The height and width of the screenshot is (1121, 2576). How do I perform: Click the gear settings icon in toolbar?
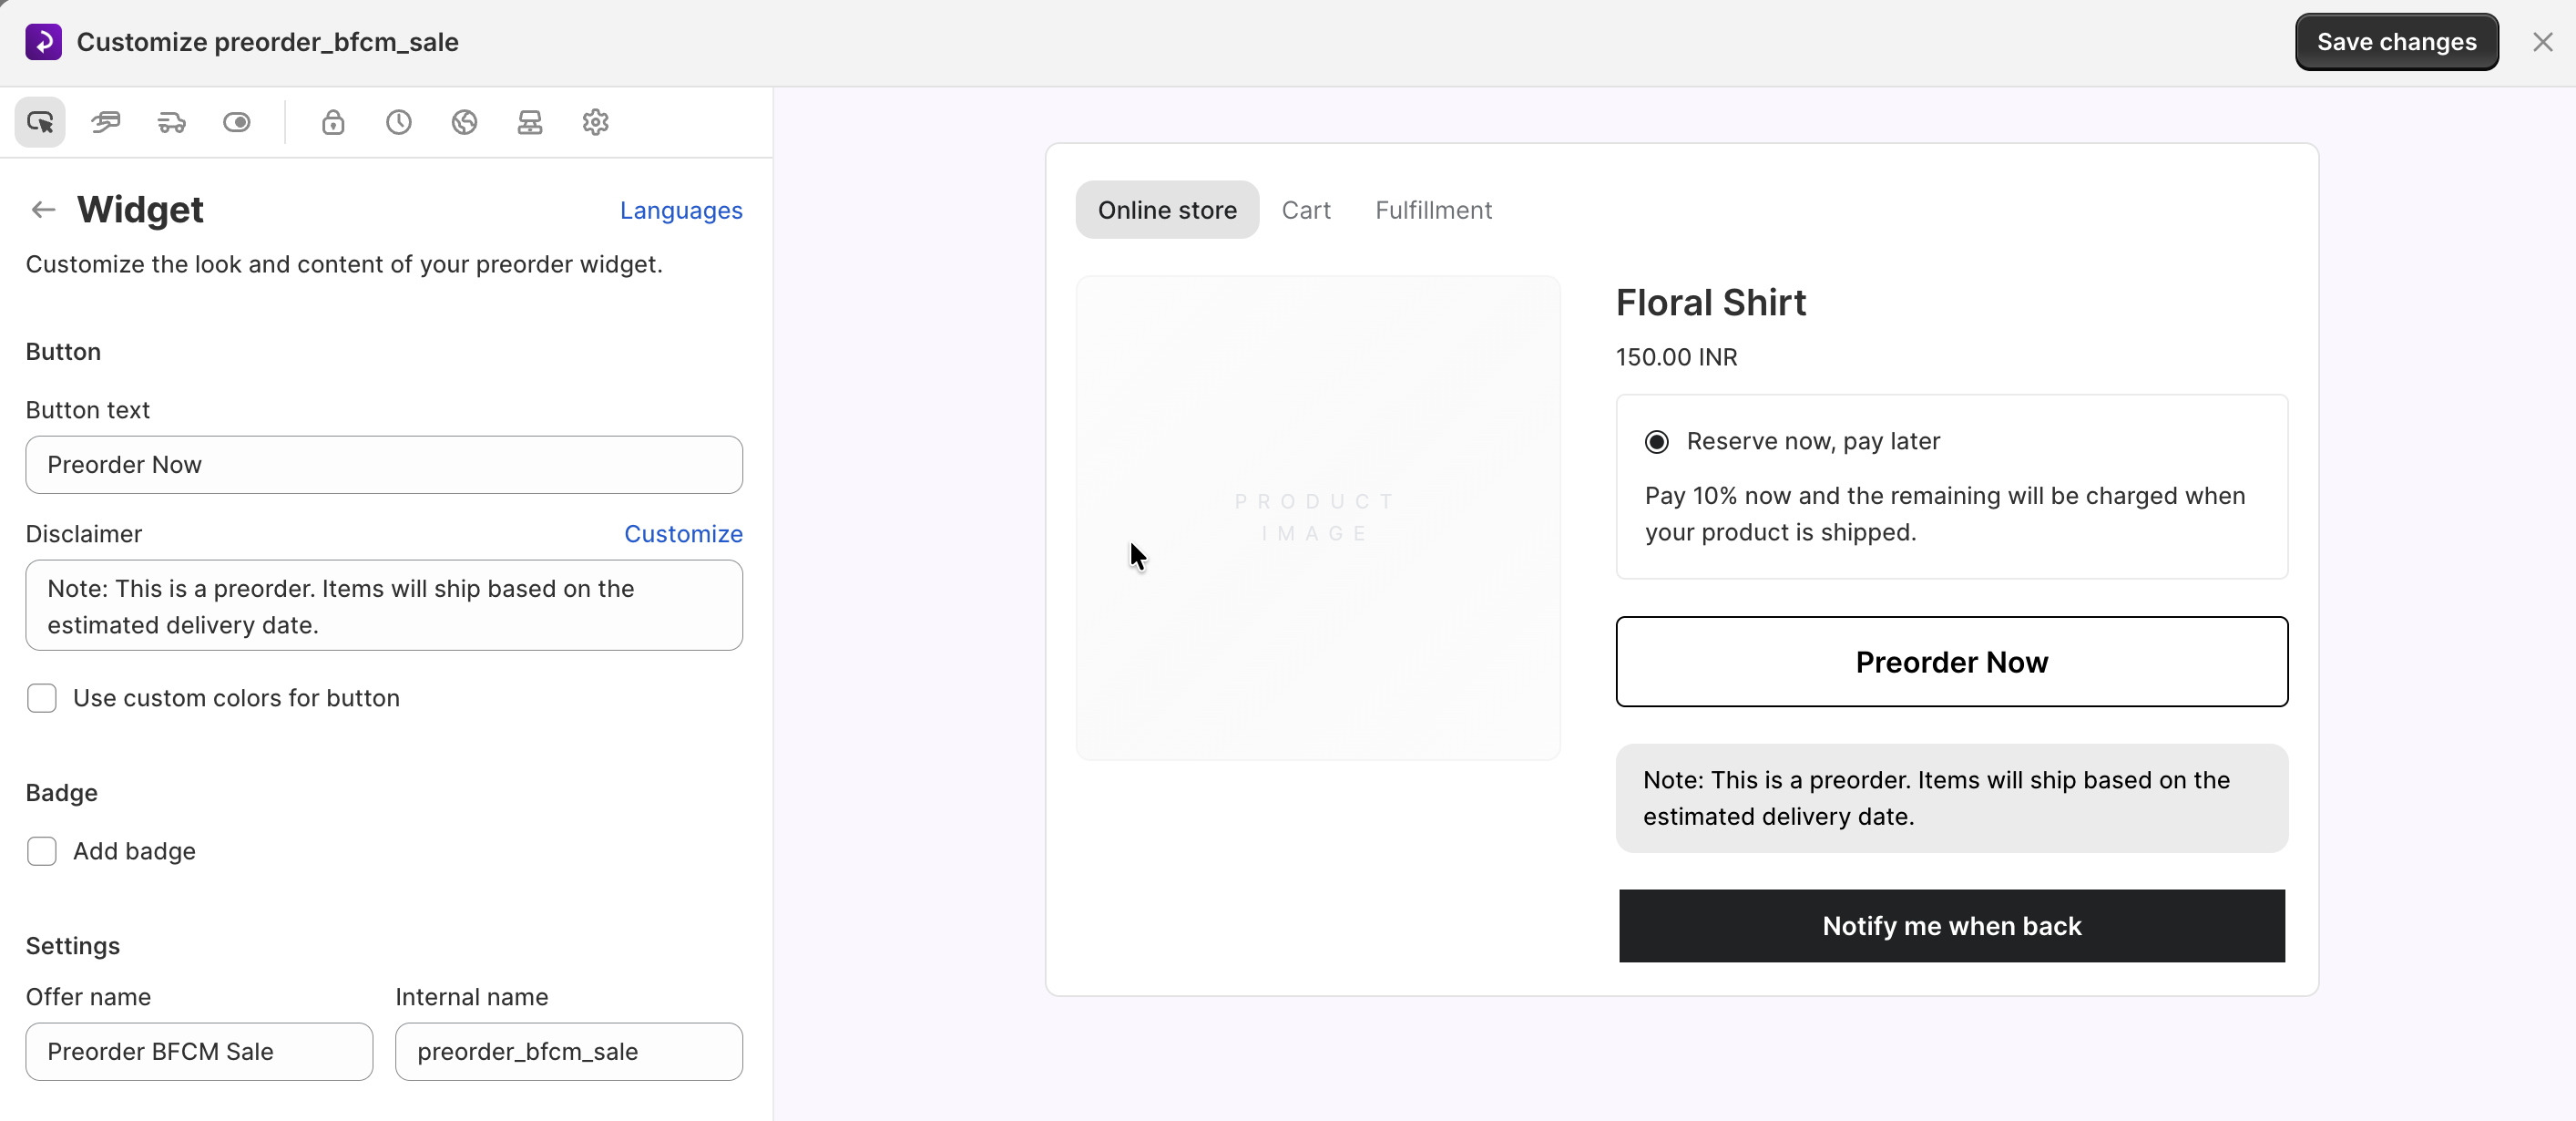[595, 121]
